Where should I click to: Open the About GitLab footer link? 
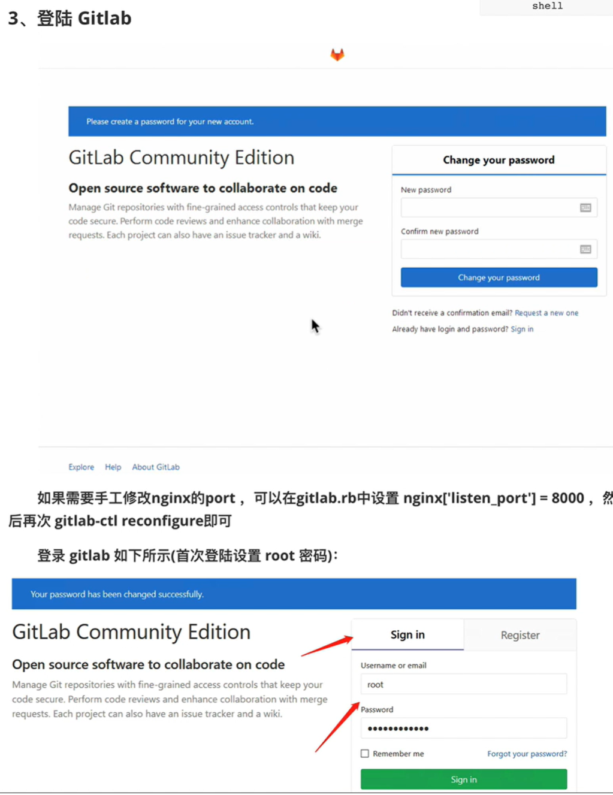point(156,467)
